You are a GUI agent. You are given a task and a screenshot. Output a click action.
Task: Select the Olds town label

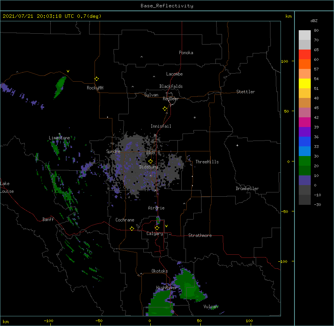tap(150, 153)
